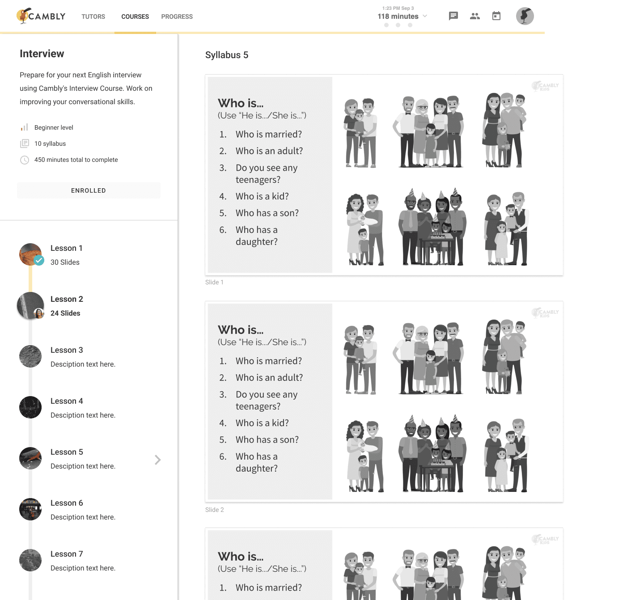Open Lesson 4 thumbnail
The image size is (644, 600).
30,407
